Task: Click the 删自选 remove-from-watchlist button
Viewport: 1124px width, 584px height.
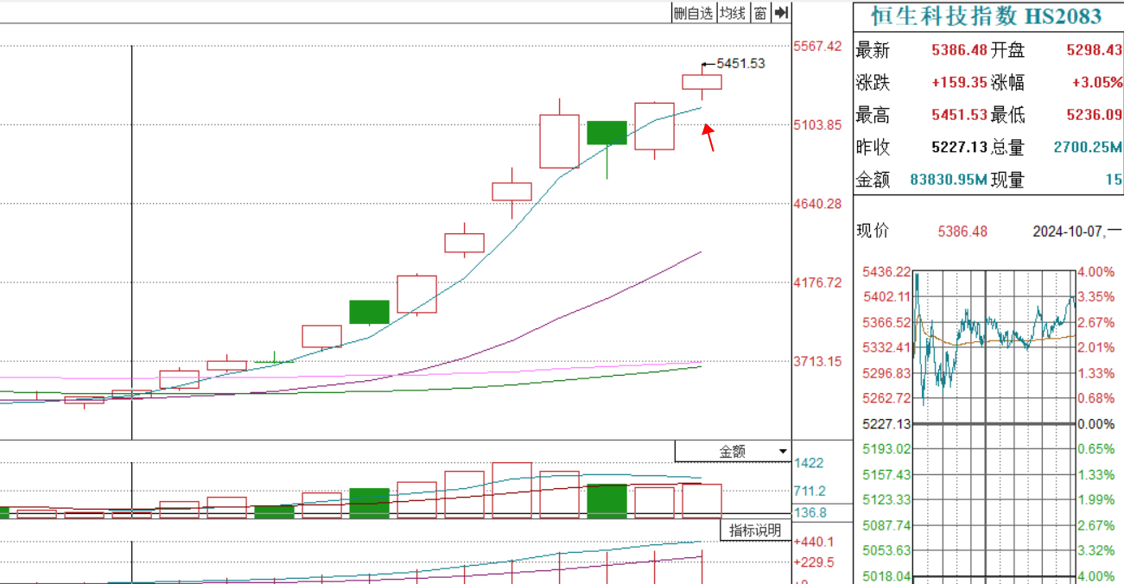Action: point(695,12)
